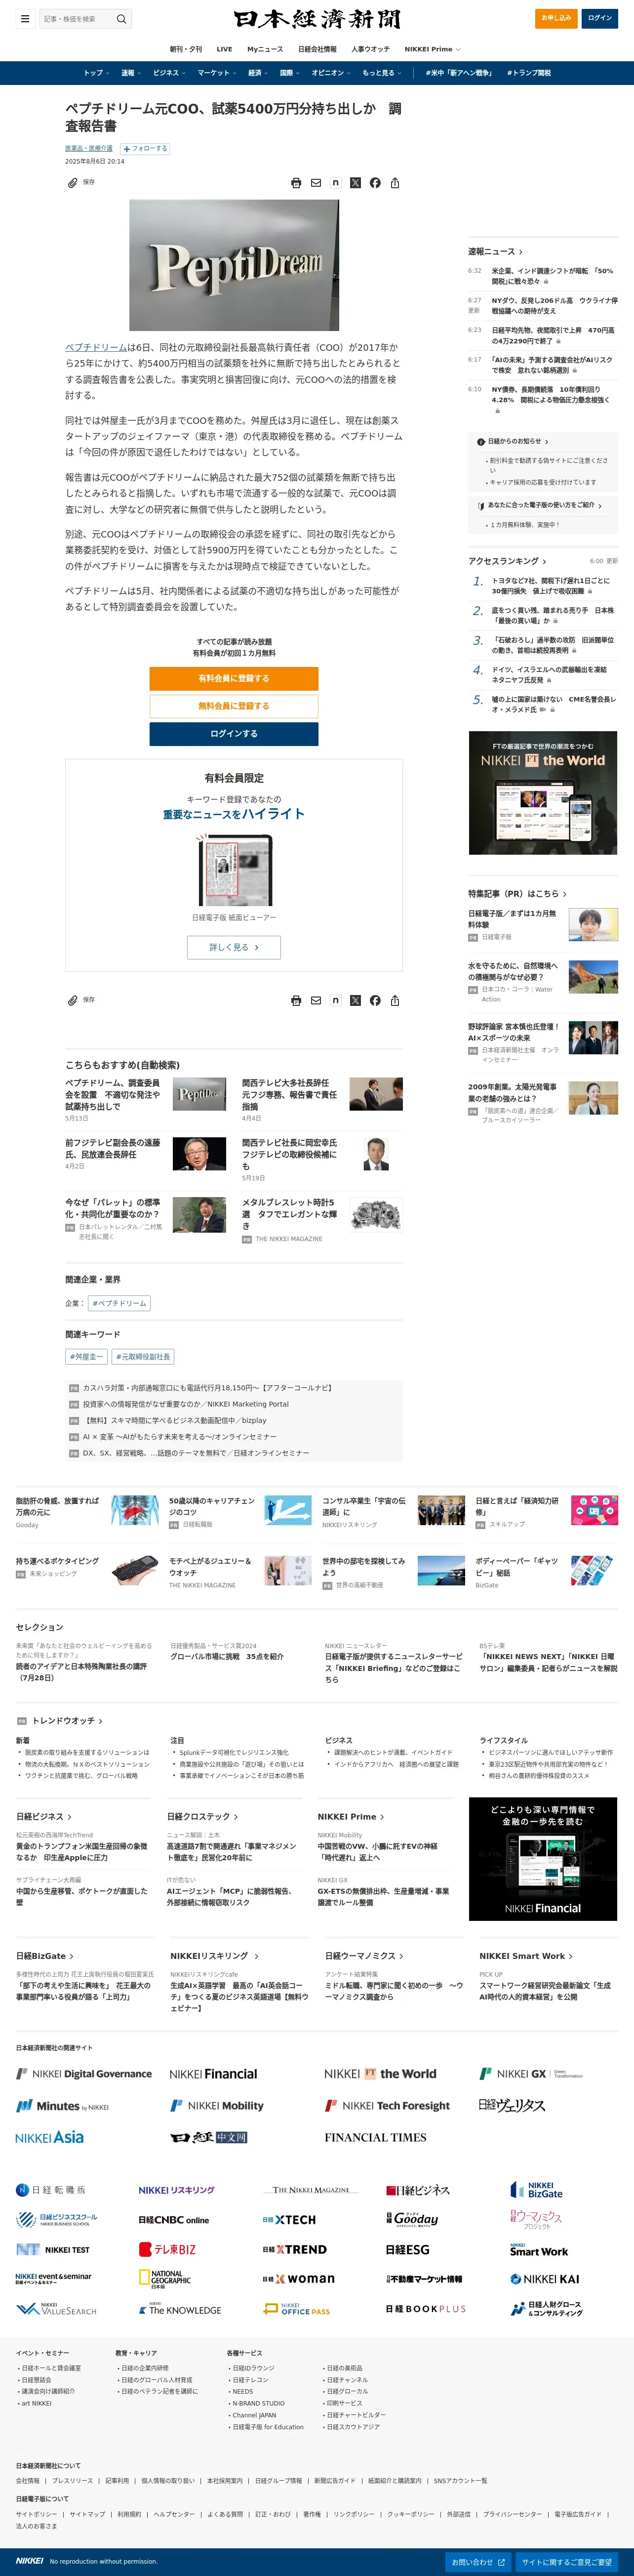Click the お申し込み subscribe button

[556, 18]
